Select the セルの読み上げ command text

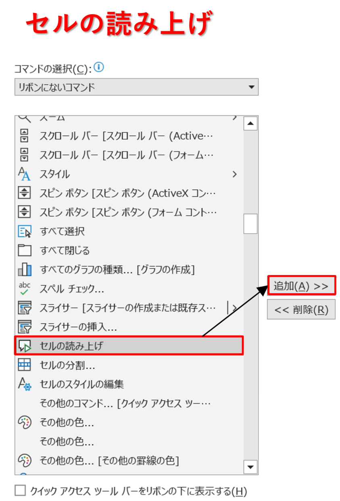pos(71,346)
